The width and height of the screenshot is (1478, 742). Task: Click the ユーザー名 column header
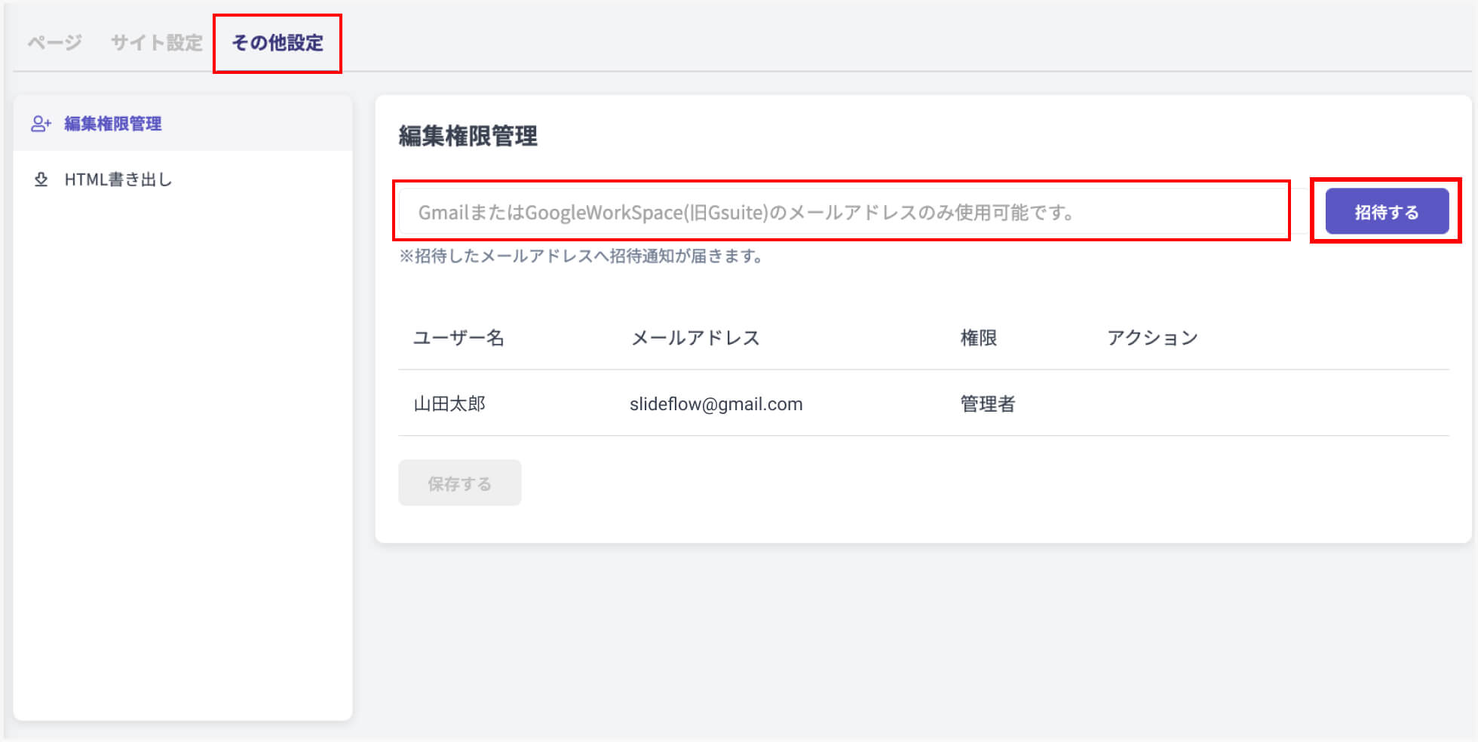[458, 338]
